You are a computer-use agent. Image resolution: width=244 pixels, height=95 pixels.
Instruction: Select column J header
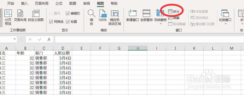pos(175,48)
